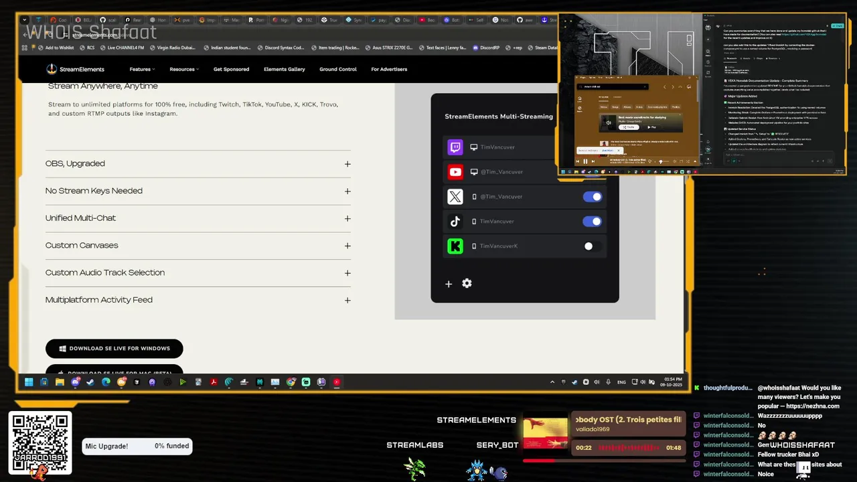Click the X platform icon in the multi-streaming card

(455, 197)
